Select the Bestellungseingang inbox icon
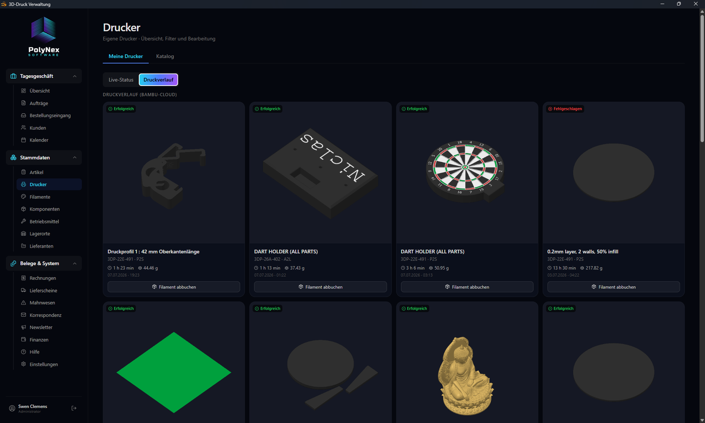 point(24,115)
